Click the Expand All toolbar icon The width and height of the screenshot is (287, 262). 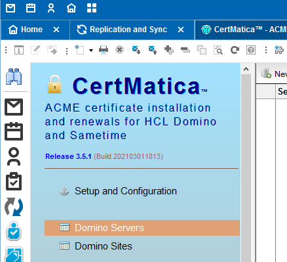[169, 50]
